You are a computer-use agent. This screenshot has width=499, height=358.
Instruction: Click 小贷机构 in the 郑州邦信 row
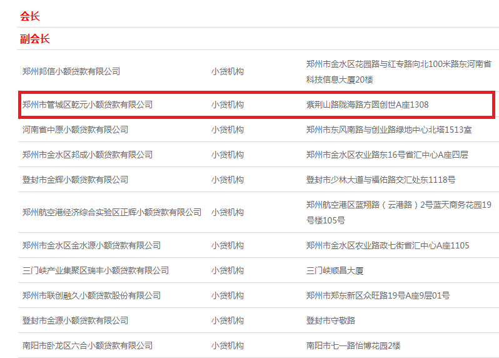pos(227,71)
